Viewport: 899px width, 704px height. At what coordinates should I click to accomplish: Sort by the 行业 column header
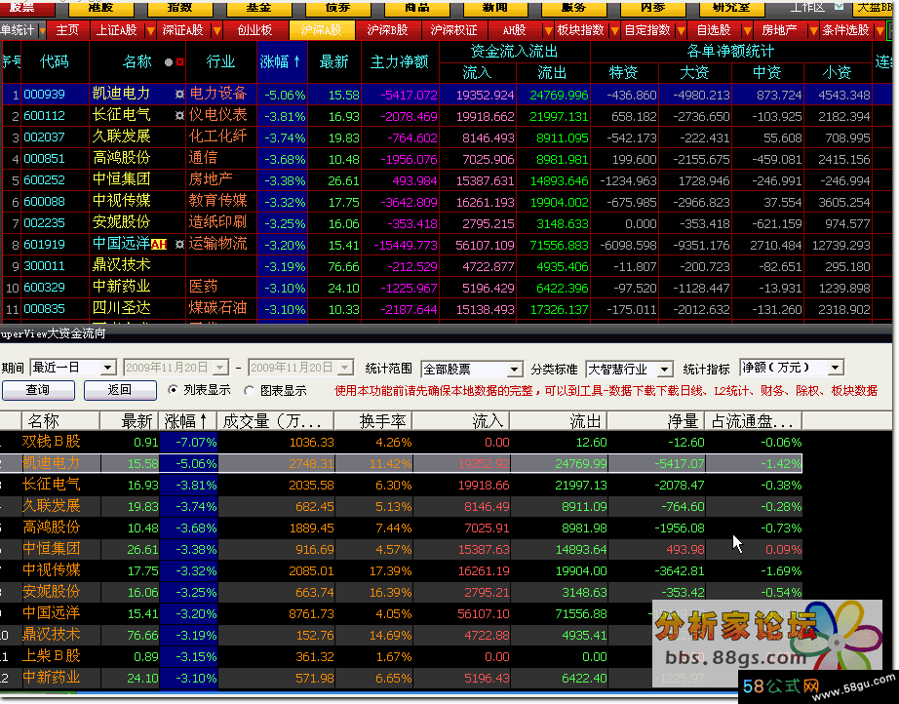point(220,61)
